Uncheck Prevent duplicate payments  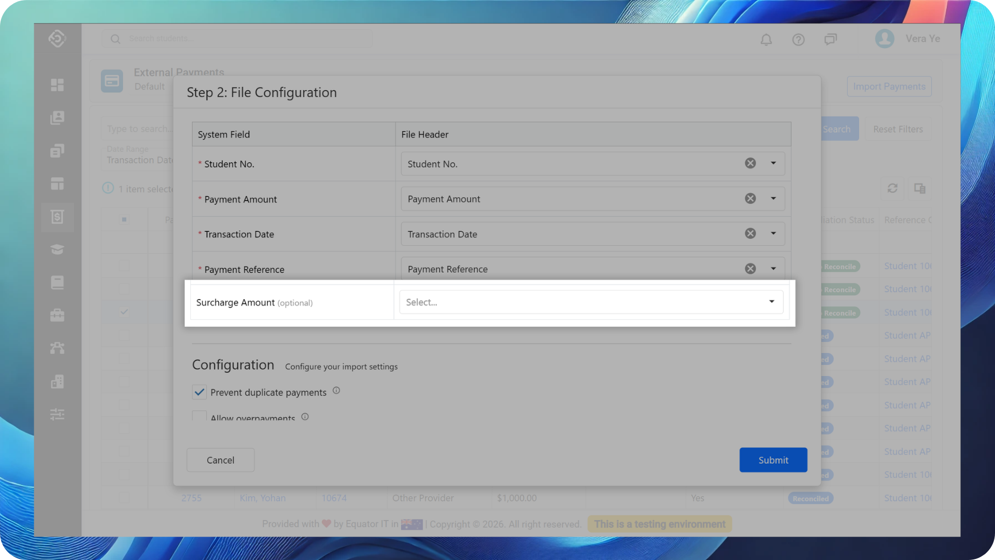pyautogui.click(x=200, y=392)
